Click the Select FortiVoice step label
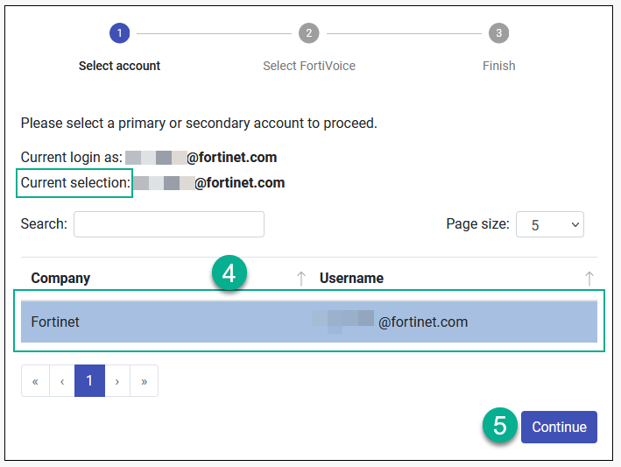Screen dimensions: 621x467 [x=309, y=66]
